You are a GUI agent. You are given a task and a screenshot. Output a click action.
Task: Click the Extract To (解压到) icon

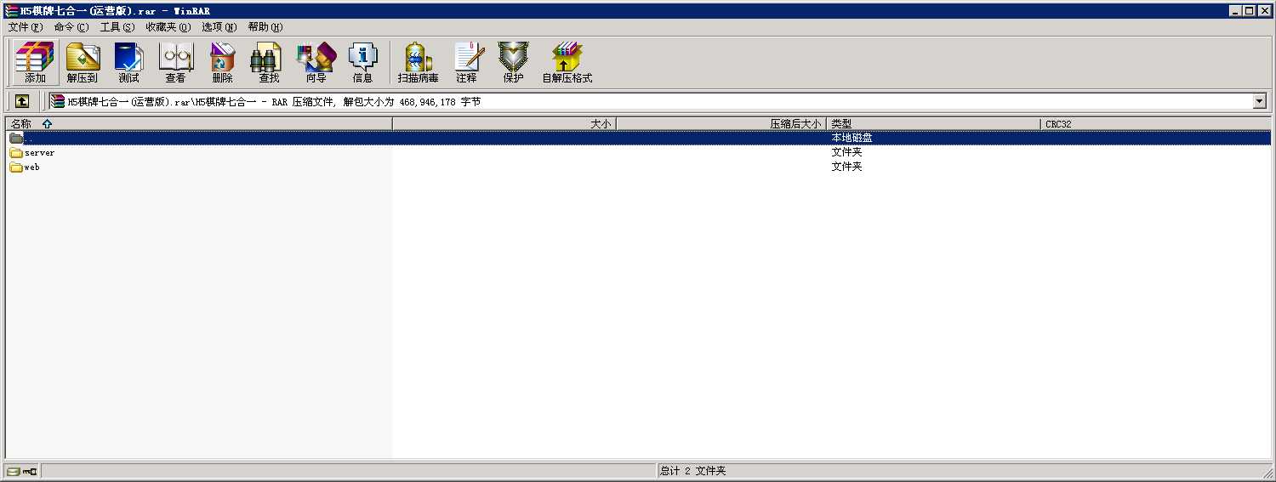(x=83, y=63)
